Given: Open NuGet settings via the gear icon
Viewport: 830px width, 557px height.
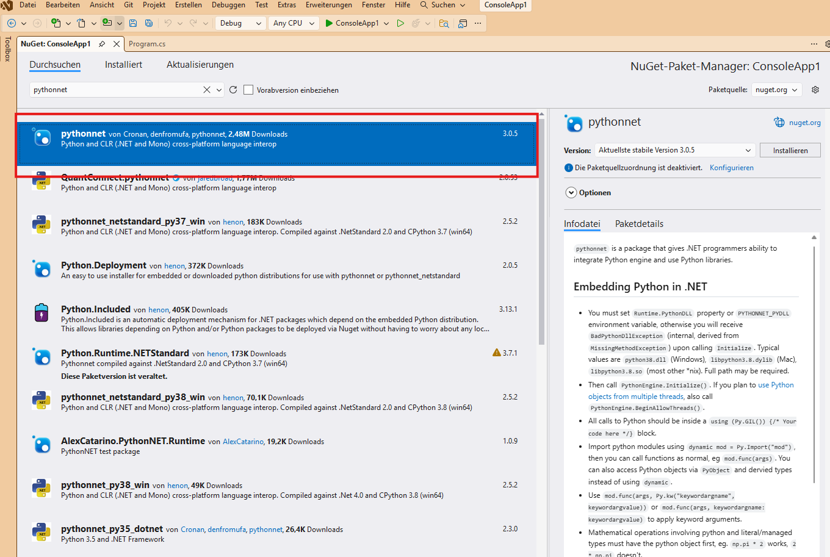Looking at the screenshot, I should tap(815, 89).
